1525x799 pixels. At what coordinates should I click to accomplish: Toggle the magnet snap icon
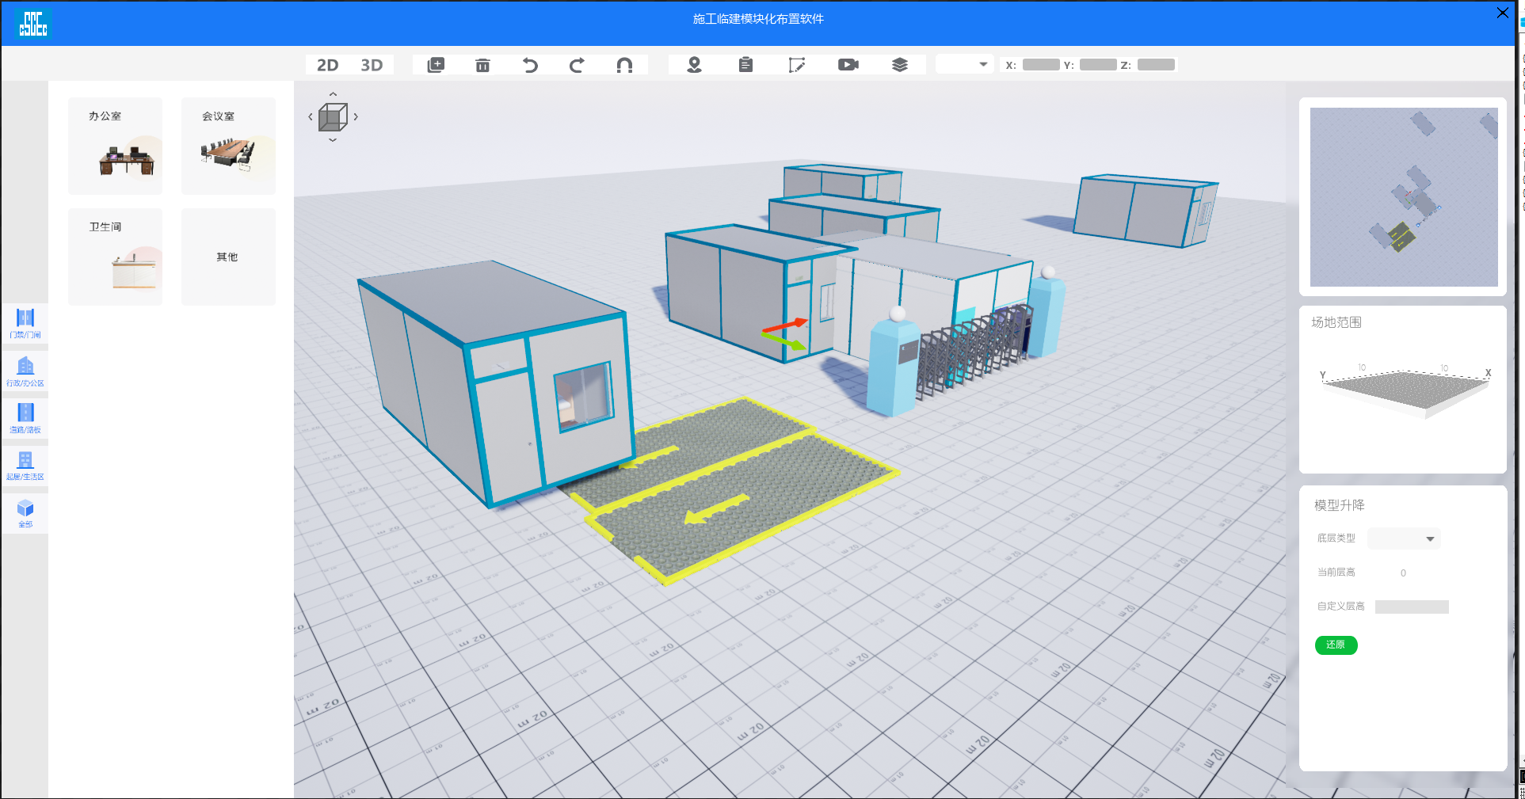tap(624, 65)
